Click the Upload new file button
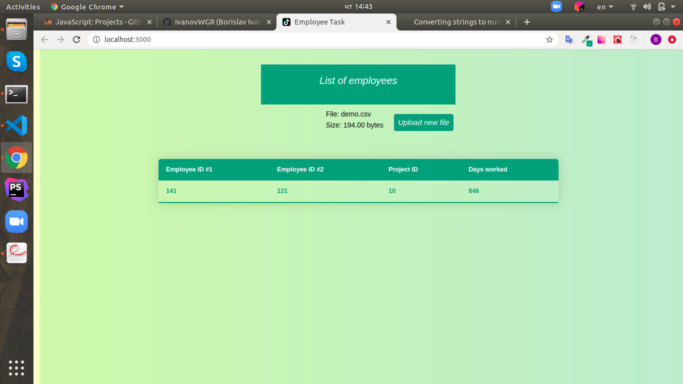Viewport: 683px width, 384px height. tap(423, 122)
